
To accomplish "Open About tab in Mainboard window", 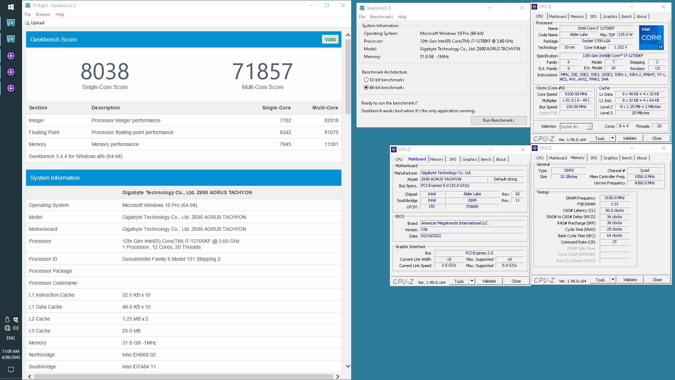I will [x=501, y=159].
